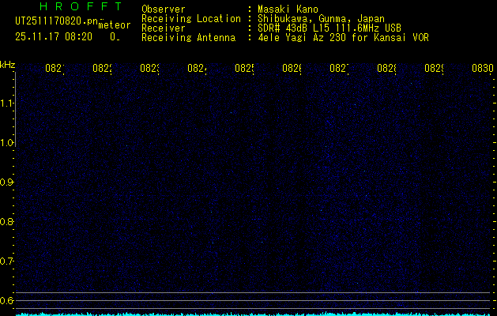Click the 'Receiving Location' label

pyautogui.click(x=191, y=19)
